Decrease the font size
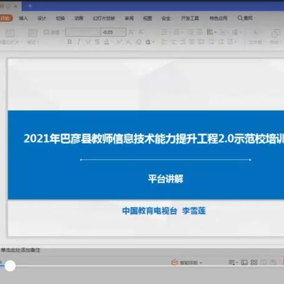This screenshot has width=284, height=284. [141, 32]
